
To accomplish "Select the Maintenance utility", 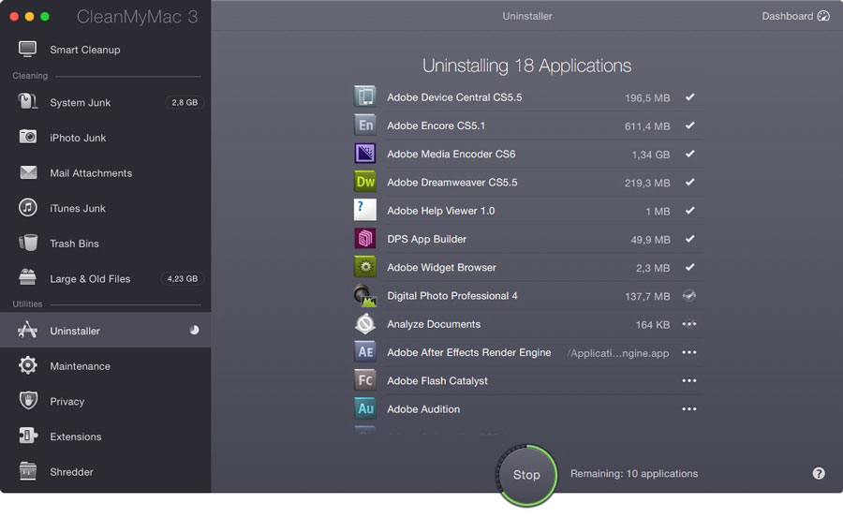I will coord(105,365).
